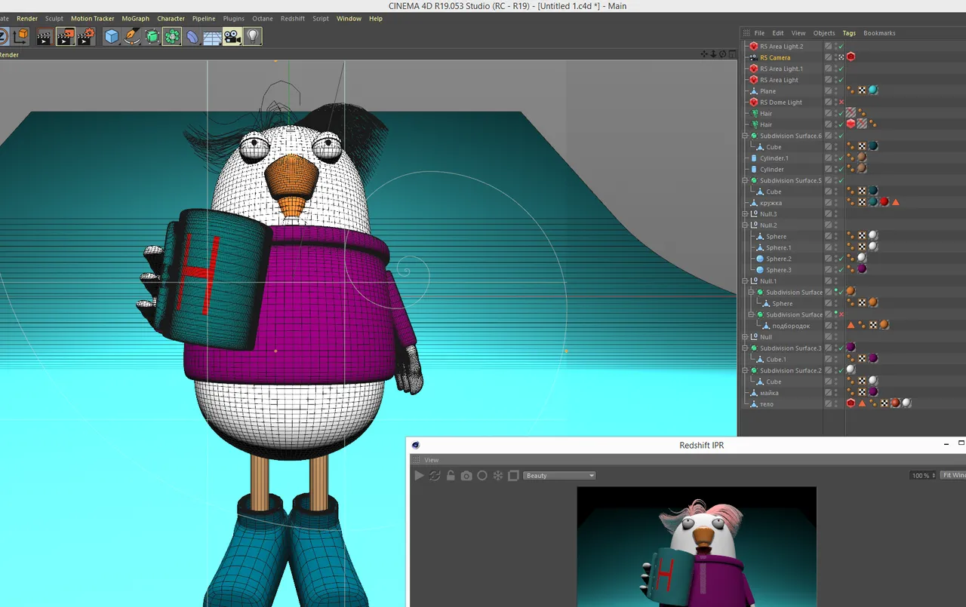The width and height of the screenshot is (966, 607).
Task: Click the teal material tag on Plane
Action: pos(873,90)
